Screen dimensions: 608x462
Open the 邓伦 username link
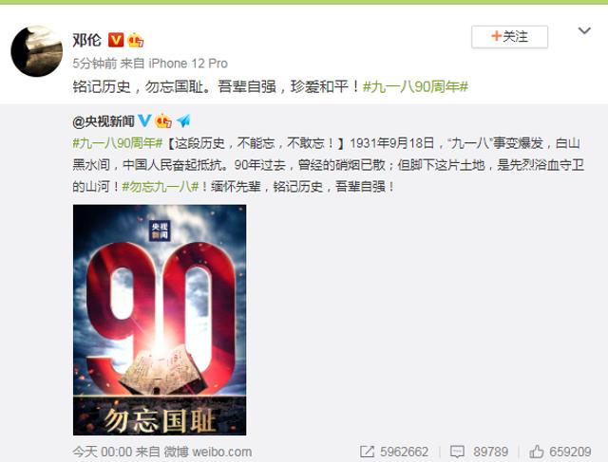click(x=87, y=40)
